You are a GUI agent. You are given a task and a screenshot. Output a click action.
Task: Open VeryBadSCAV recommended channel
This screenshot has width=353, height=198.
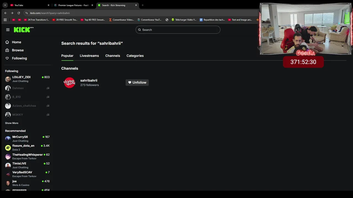click(x=27, y=174)
